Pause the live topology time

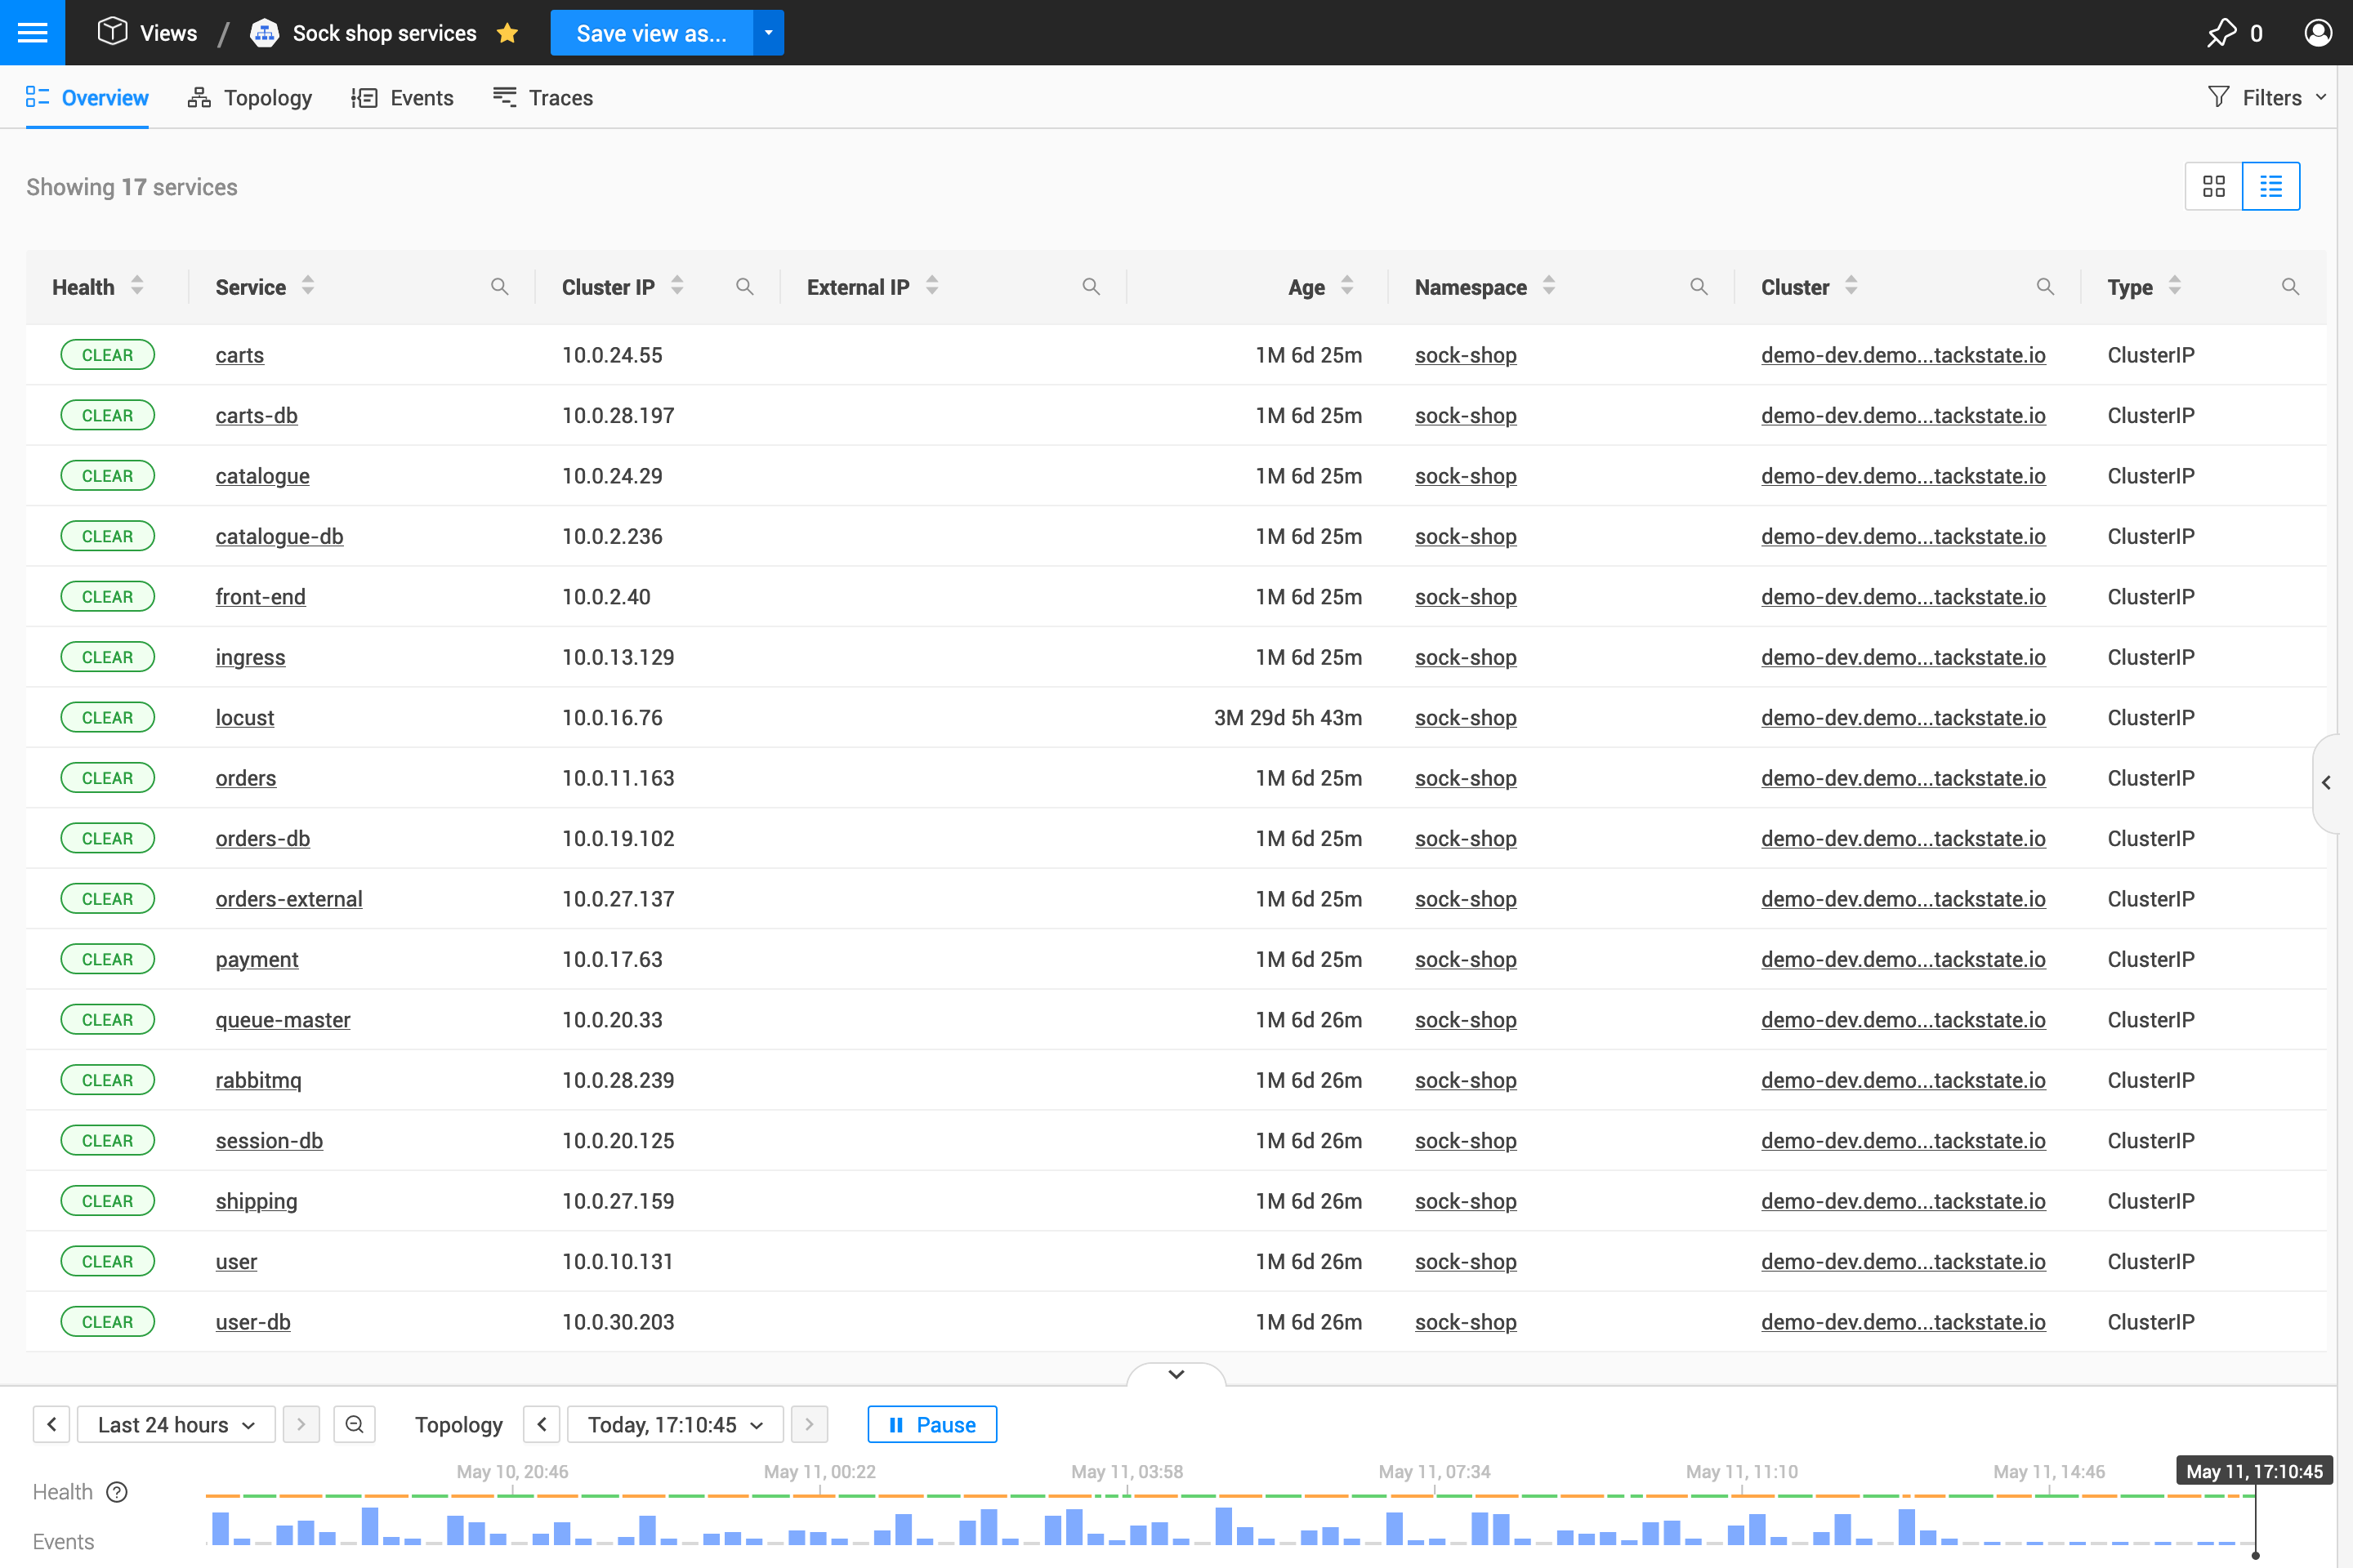[x=931, y=1424]
